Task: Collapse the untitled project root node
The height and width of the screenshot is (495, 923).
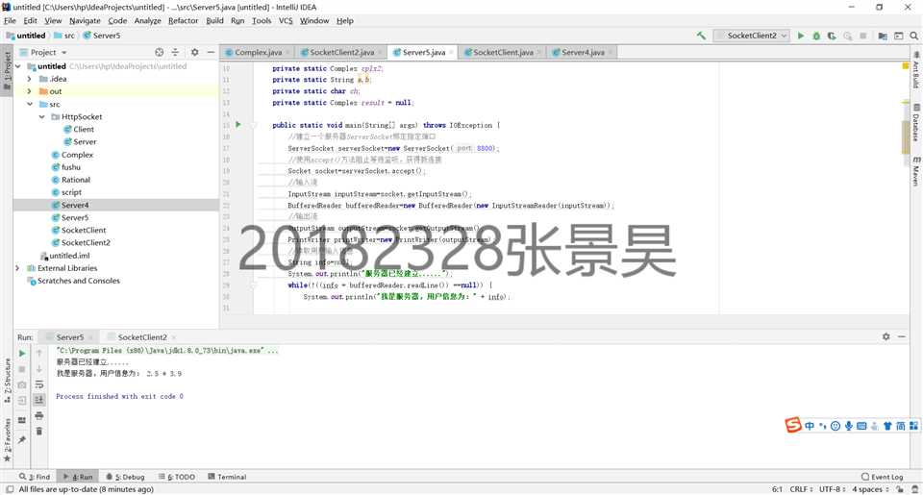Action: pyautogui.click(x=18, y=66)
